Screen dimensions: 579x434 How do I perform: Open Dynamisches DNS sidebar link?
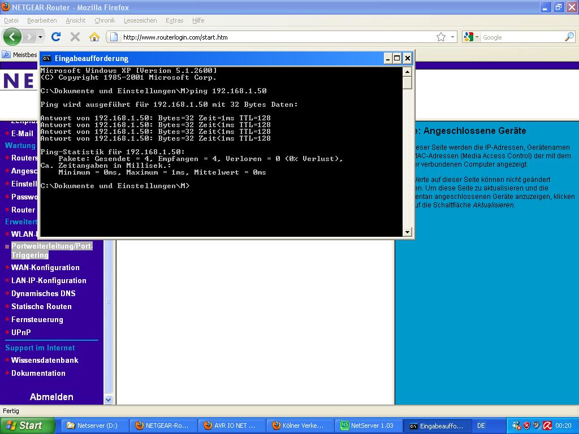pyautogui.click(x=43, y=293)
